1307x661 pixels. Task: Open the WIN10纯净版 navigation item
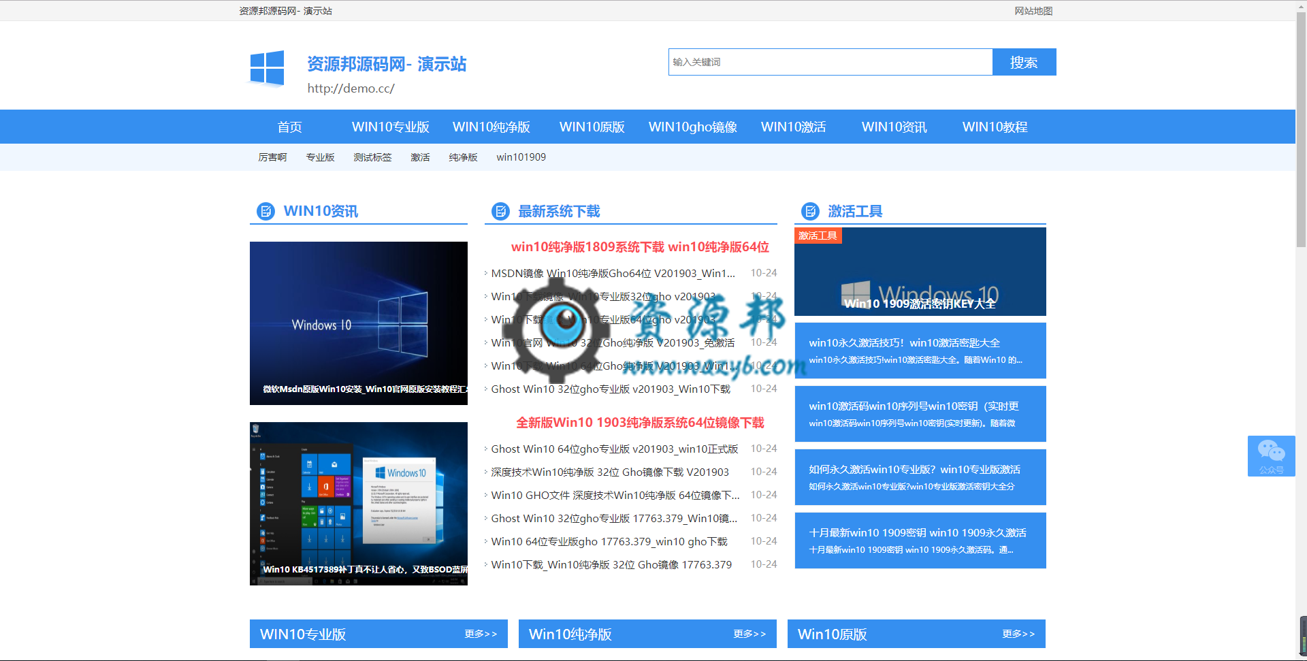(491, 127)
